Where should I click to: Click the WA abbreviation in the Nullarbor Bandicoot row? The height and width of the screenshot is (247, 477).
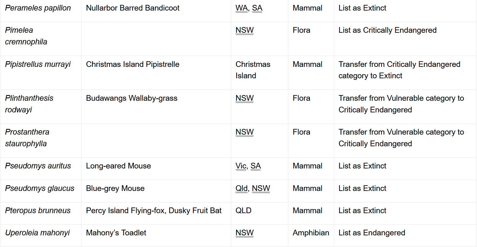click(241, 8)
